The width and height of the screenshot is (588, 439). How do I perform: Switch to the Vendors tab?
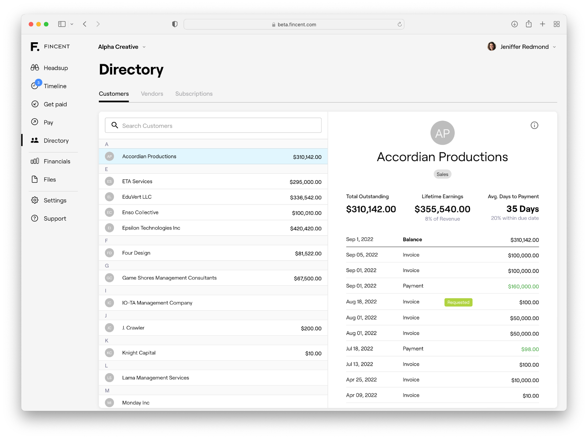(152, 94)
